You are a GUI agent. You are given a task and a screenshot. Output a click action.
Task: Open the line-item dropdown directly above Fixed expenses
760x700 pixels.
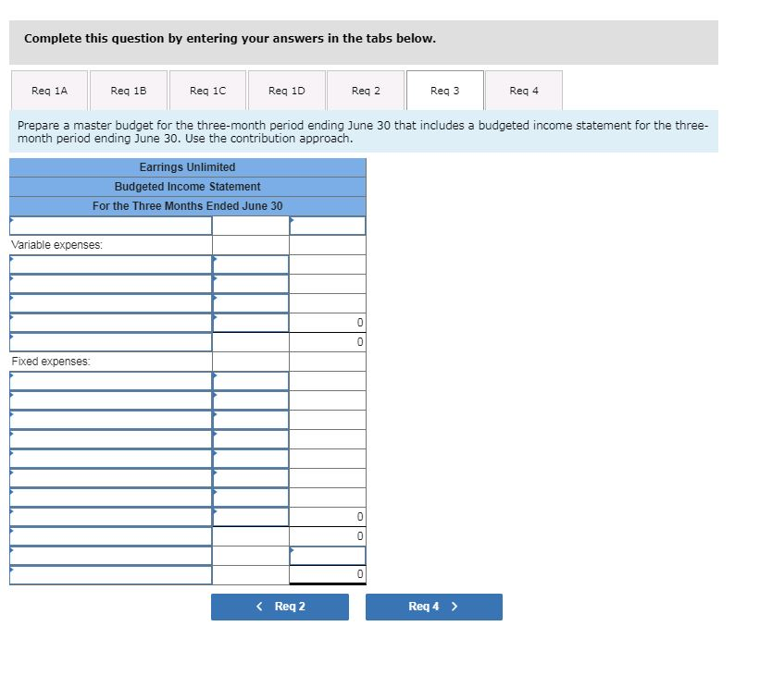pyautogui.click(x=110, y=342)
